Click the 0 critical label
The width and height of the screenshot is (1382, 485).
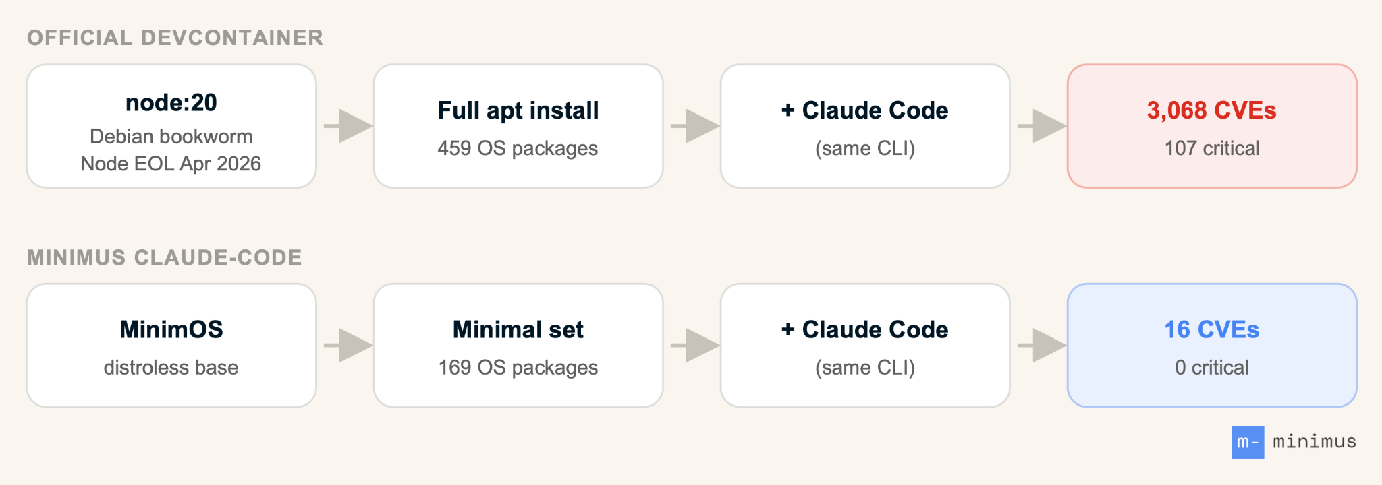(1212, 368)
